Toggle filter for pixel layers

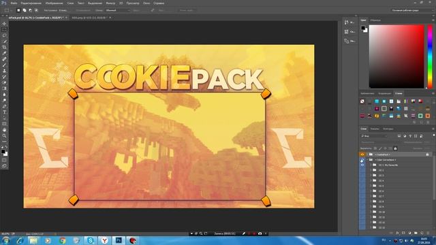(399, 136)
